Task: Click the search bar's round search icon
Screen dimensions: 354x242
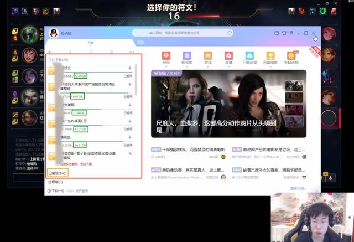Action: coord(230,33)
